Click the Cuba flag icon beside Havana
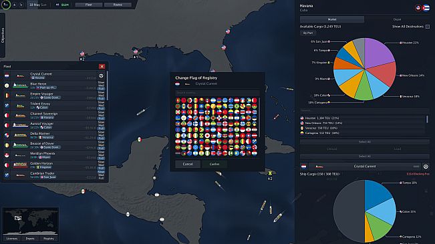This screenshot has height=244, width=435. click(426, 8)
